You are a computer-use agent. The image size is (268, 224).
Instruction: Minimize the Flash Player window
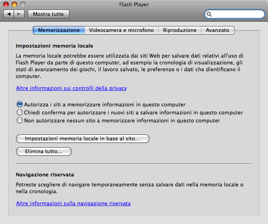tap(14, 4)
